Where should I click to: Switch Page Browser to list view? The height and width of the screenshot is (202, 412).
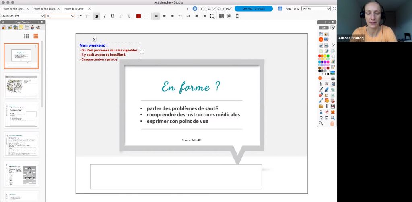36,36
